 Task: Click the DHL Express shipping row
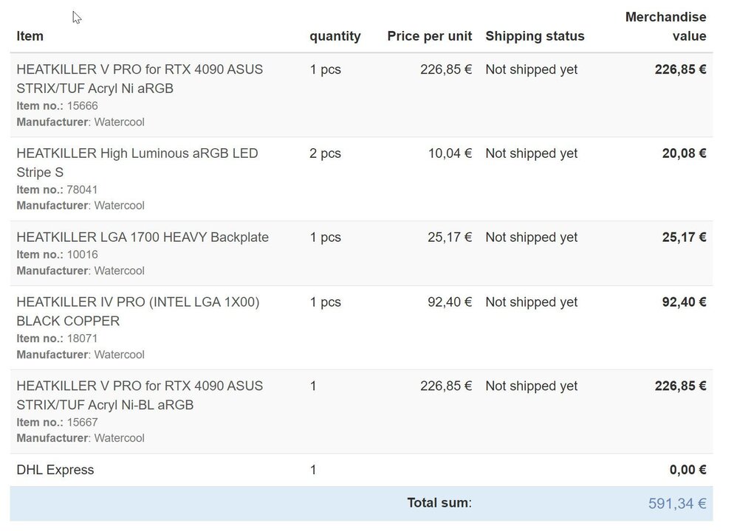coord(55,470)
